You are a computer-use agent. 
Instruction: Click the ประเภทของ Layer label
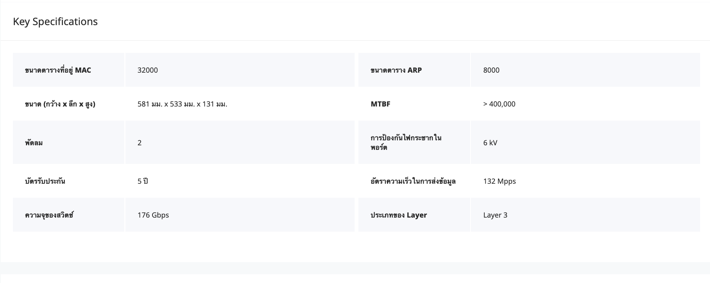(x=399, y=215)
